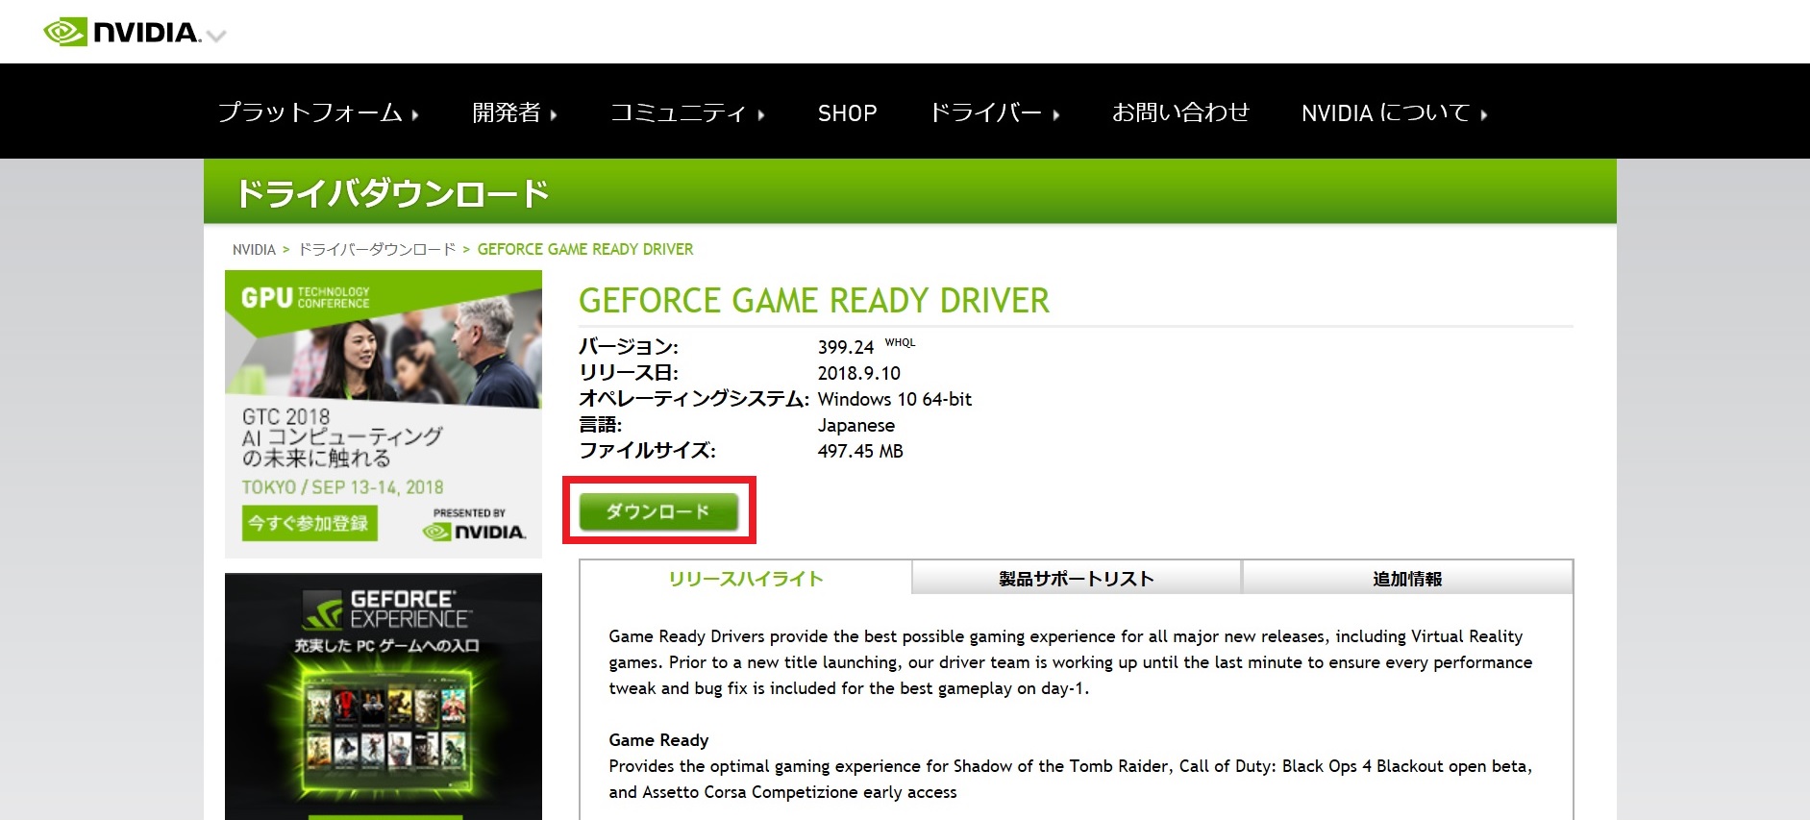Click ドライバーダウンロード breadcrumb link
Screen dimensions: 1810x820
[377, 250]
